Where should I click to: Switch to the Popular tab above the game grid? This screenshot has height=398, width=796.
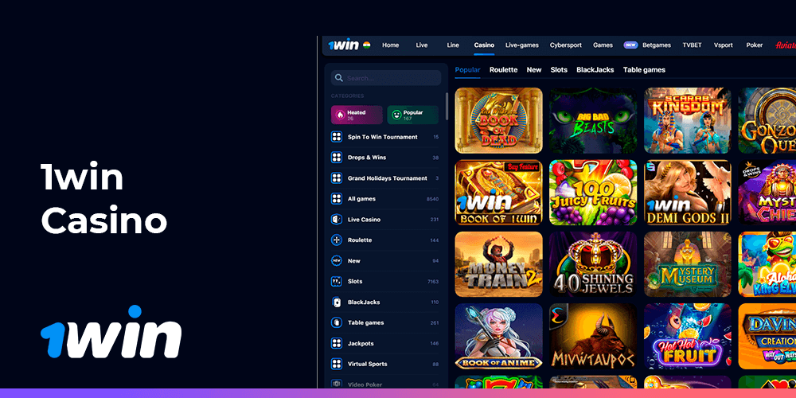[x=467, y=70]
